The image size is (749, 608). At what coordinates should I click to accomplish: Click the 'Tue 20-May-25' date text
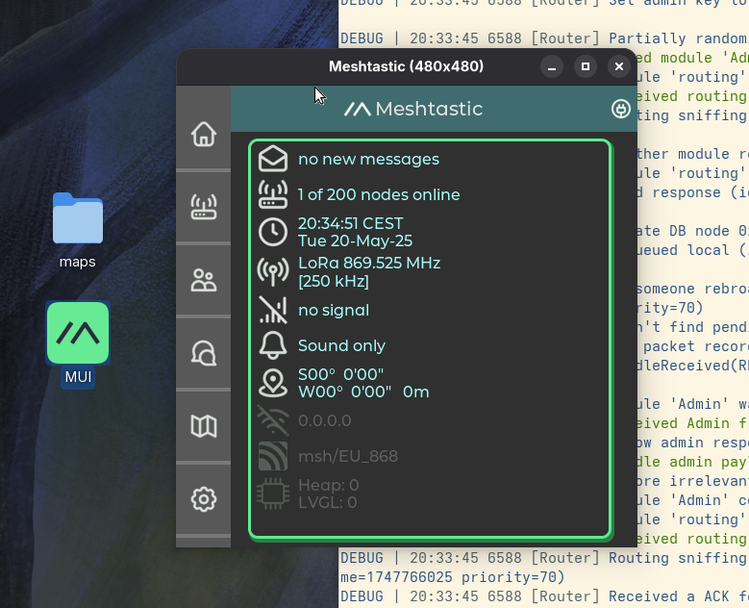click(355, 241)
